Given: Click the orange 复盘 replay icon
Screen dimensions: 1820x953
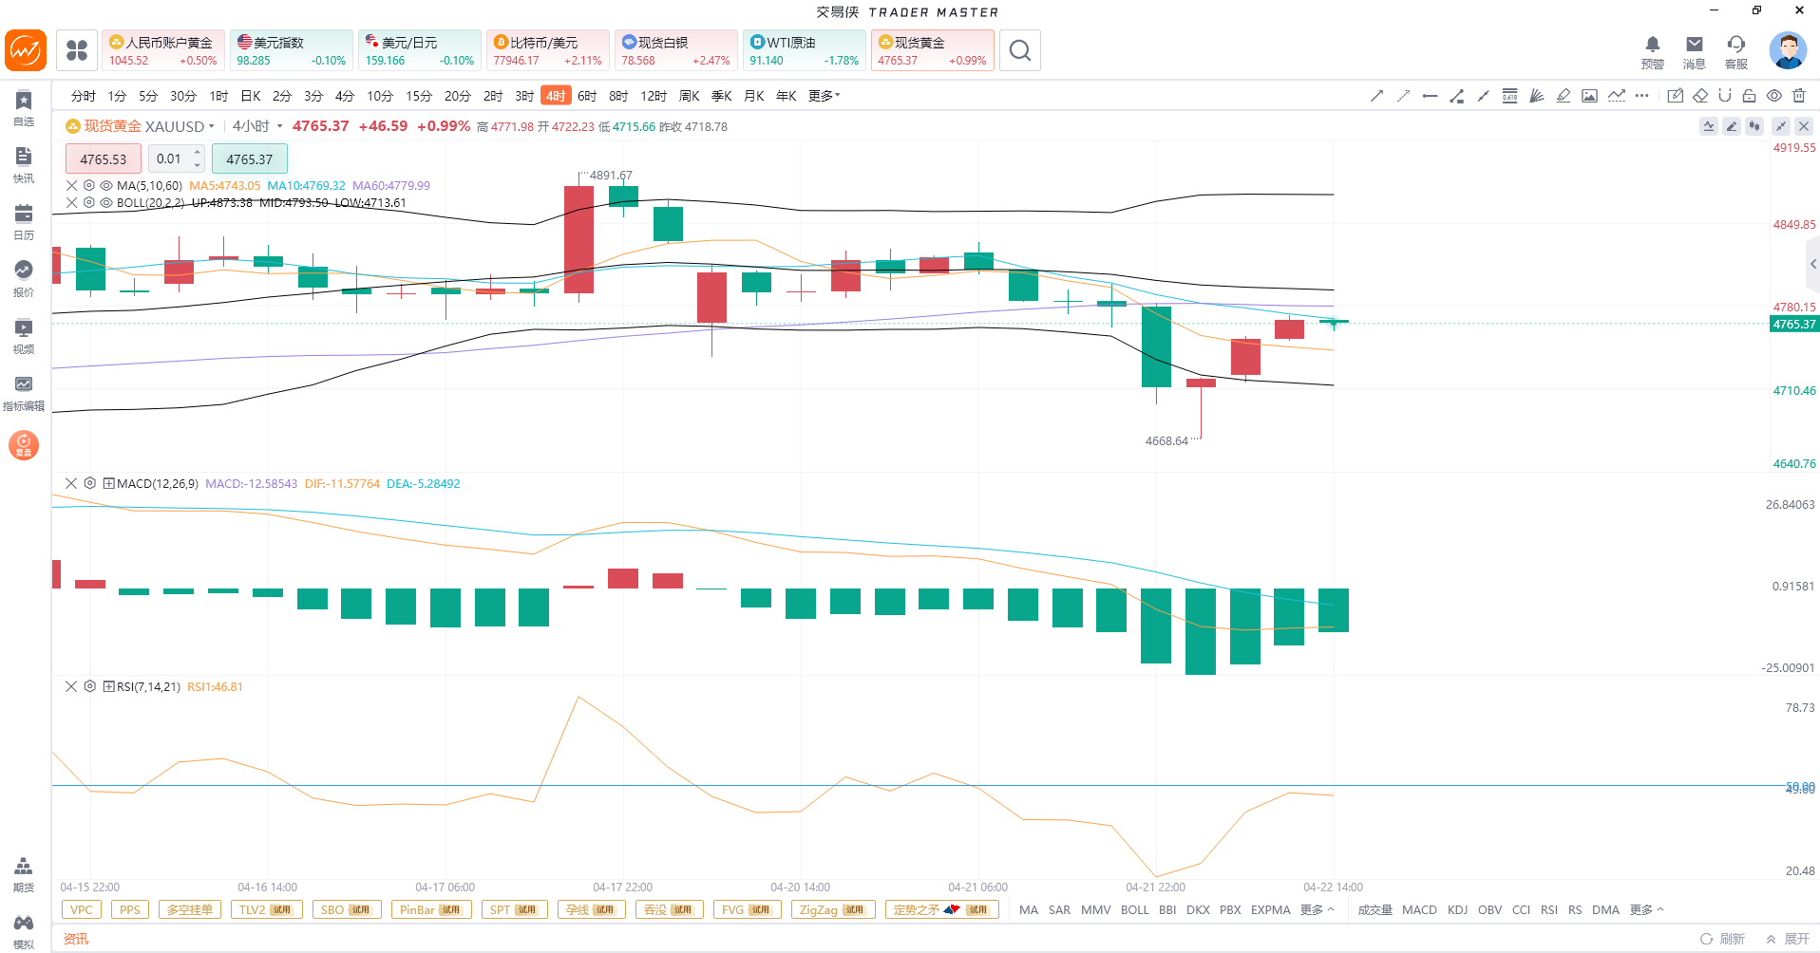Looking at the screenshot, I should [24, 444].
